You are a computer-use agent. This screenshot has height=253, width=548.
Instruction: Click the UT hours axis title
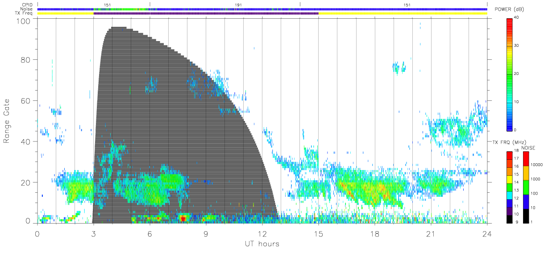coord(262,244)
